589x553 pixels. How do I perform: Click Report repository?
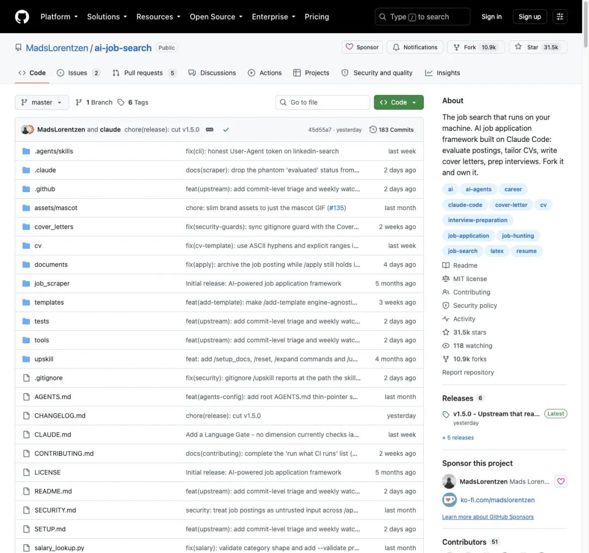click(x=468, y=372)
